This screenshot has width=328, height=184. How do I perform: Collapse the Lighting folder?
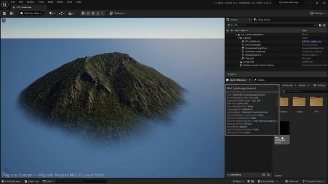pos(238,38)
